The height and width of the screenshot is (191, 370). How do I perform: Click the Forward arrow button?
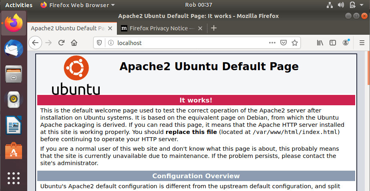pos(48,43)
